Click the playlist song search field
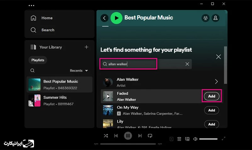 (x=146, y=64)
